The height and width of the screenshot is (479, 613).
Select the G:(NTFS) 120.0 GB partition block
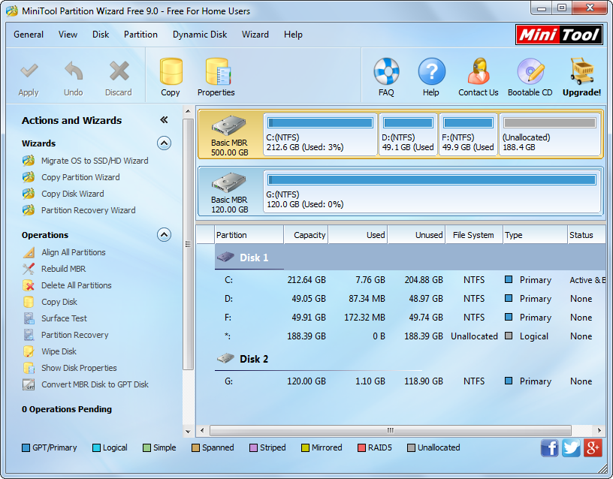click(x=432, y=192)
